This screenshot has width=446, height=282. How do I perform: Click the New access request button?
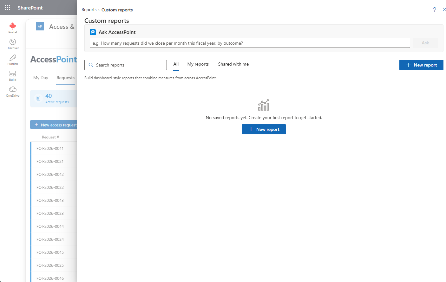tap(54, 125)
